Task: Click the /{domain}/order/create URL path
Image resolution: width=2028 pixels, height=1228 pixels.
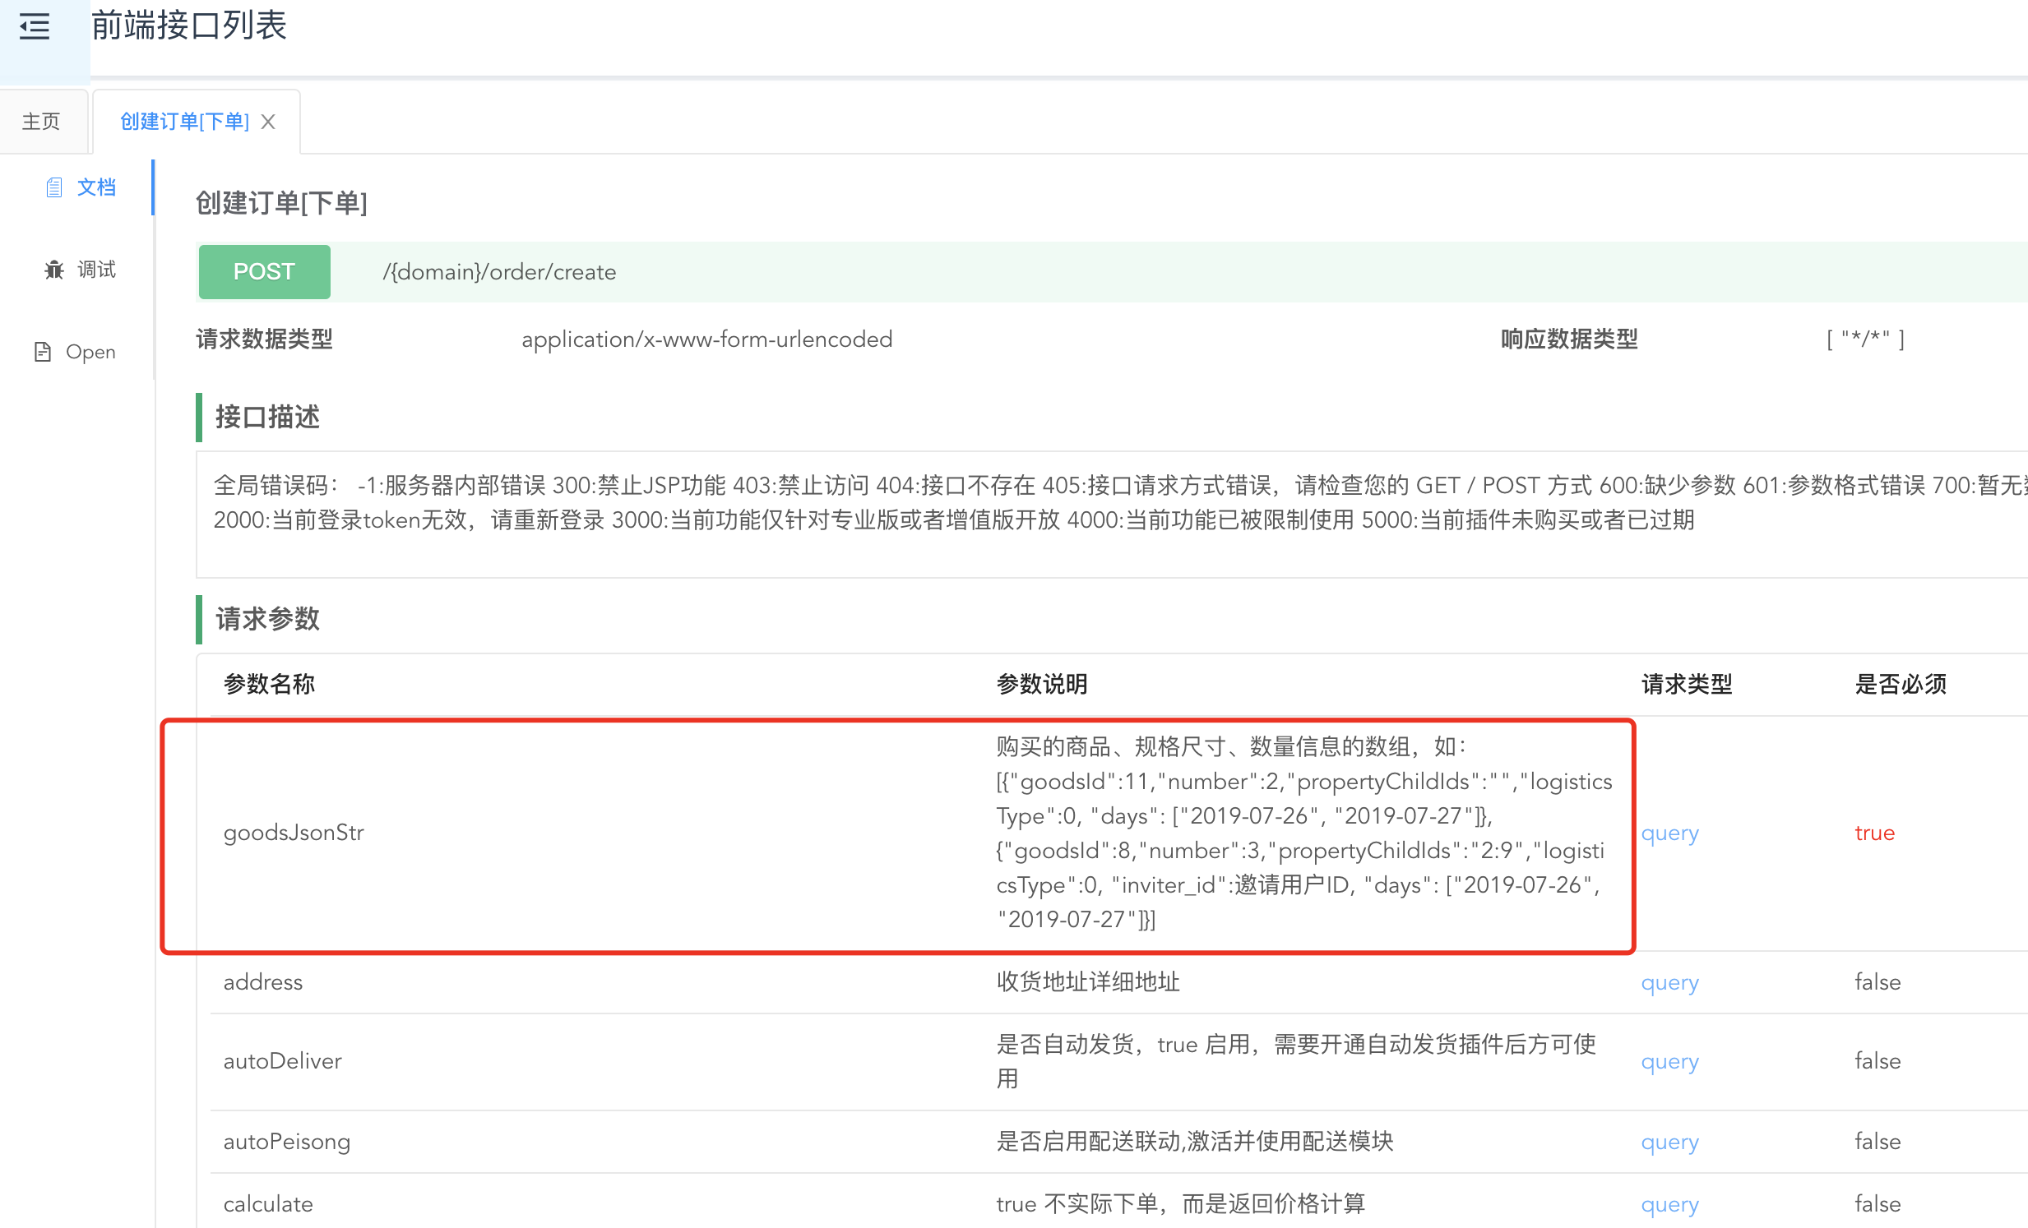Action: tap(498, 272)
